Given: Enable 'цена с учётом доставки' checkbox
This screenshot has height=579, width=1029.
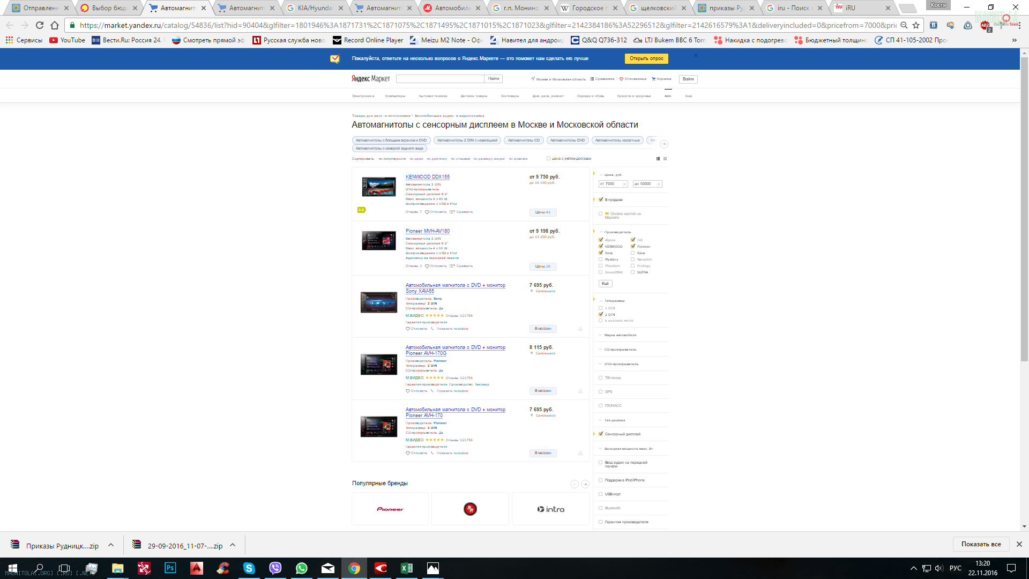Looking at the screenshot, I should pos(548,159).
